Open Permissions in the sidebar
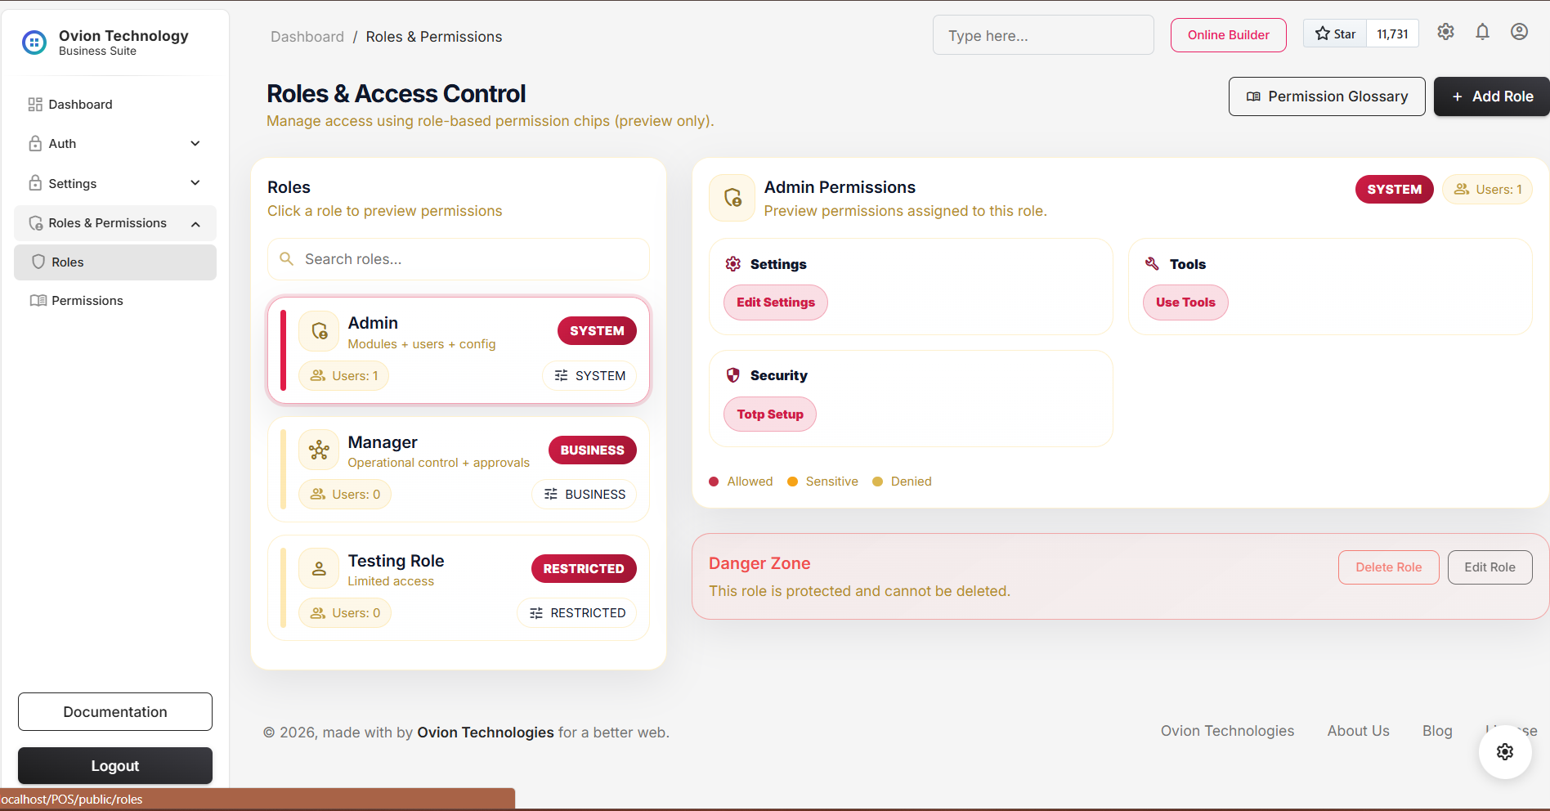The height and width of the screenshot is (811, 1550). [87, 301]
